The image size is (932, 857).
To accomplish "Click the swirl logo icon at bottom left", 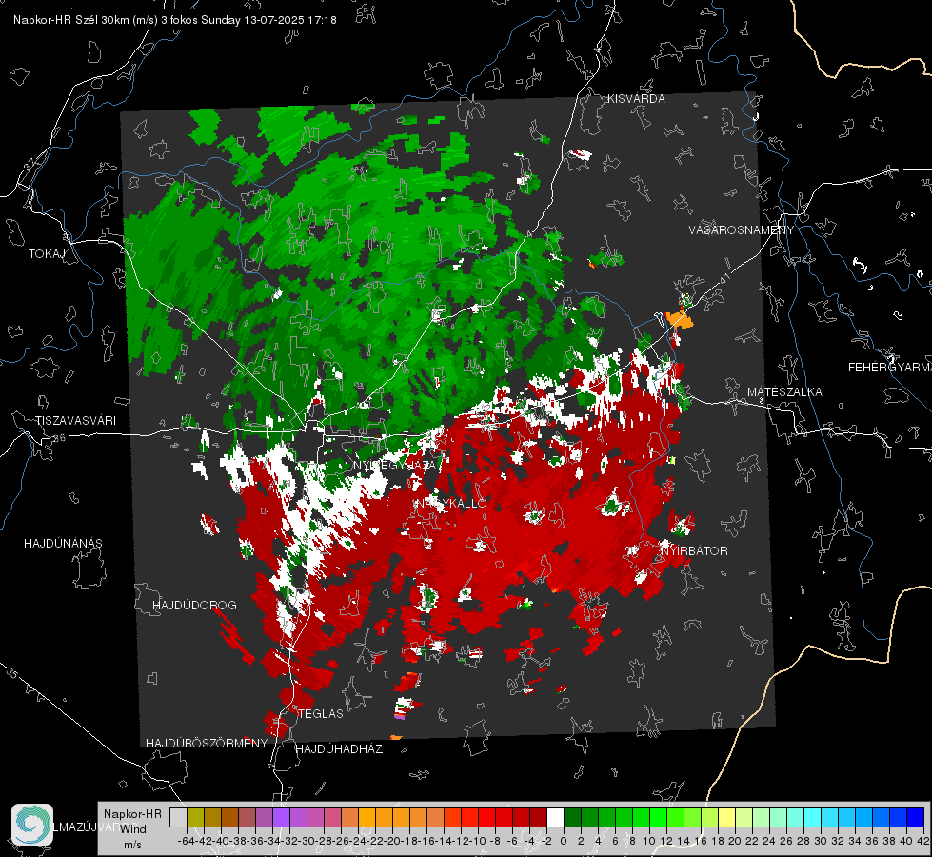I will (x=32, y=825).
